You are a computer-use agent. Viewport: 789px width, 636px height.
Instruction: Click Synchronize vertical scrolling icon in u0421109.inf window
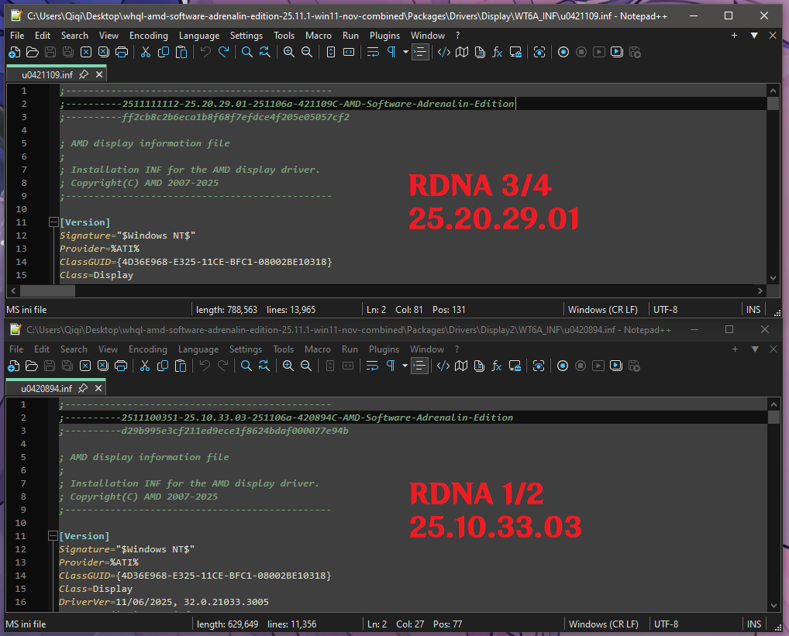[331, 52]
